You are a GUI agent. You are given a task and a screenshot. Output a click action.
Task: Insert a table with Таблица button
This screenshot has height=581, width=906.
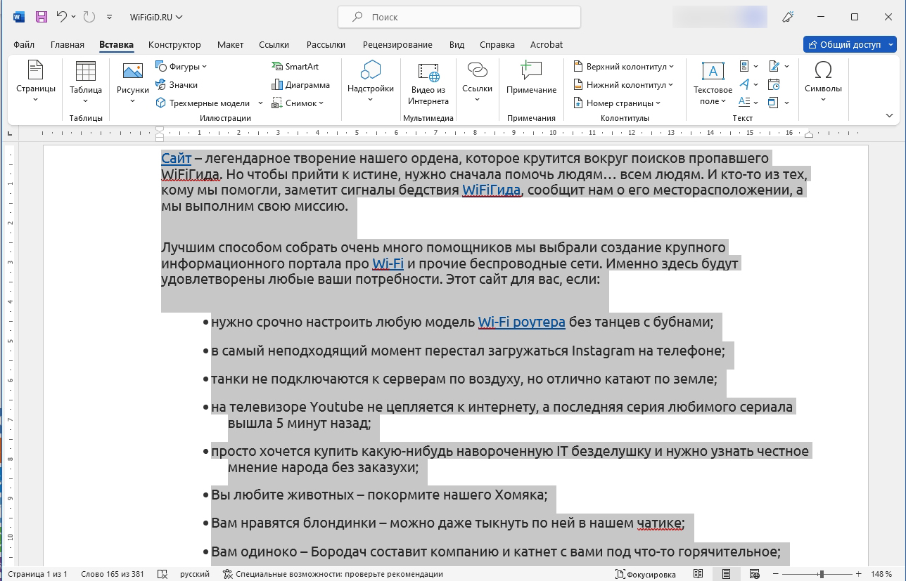86,82
